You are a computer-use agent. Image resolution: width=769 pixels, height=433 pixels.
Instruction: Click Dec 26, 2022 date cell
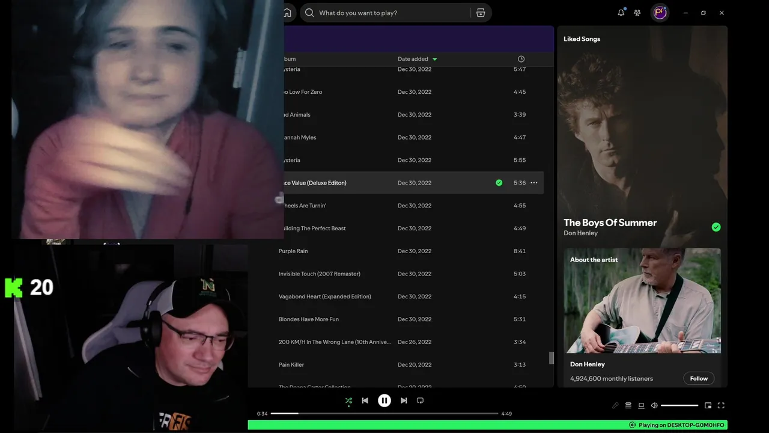tap(415, 342)
